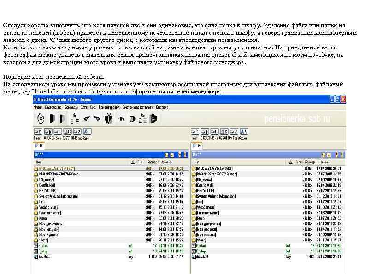Switch right panel to drive D

[205, 132]
